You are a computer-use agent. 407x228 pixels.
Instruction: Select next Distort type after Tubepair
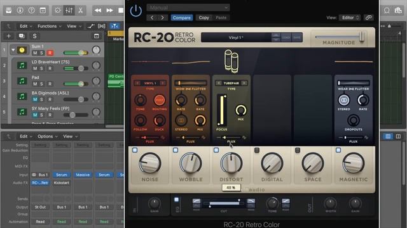pos(244,83)
